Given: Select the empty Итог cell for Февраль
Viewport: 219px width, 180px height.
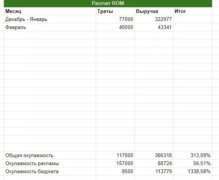Looking at the screenshot, I should coord(193,27).
